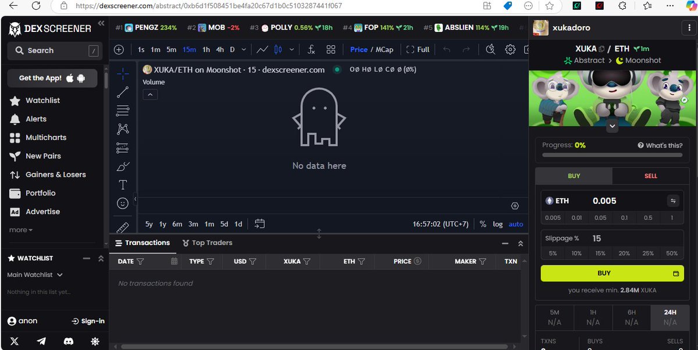698x350 pixels.
Task: Click the What's this? progress help link
Action: coord(660,145)
